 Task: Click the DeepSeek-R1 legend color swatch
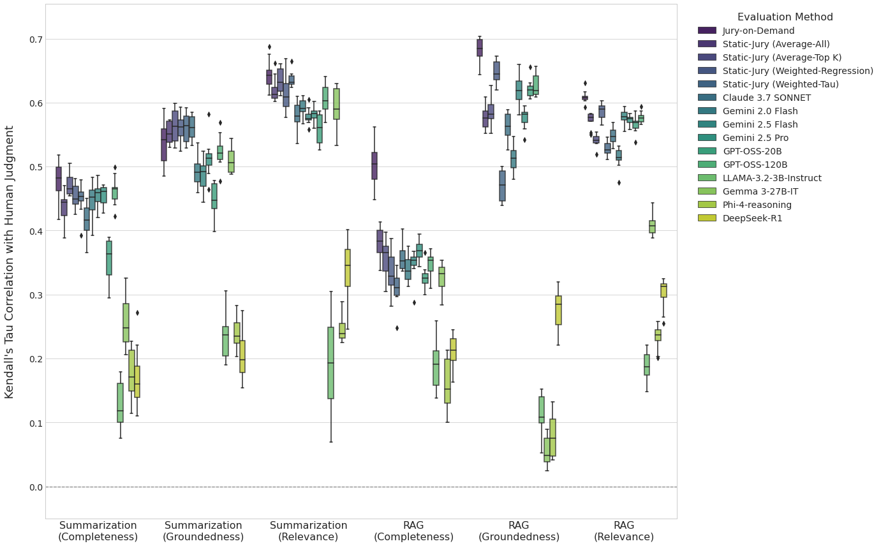pos(707,218)
